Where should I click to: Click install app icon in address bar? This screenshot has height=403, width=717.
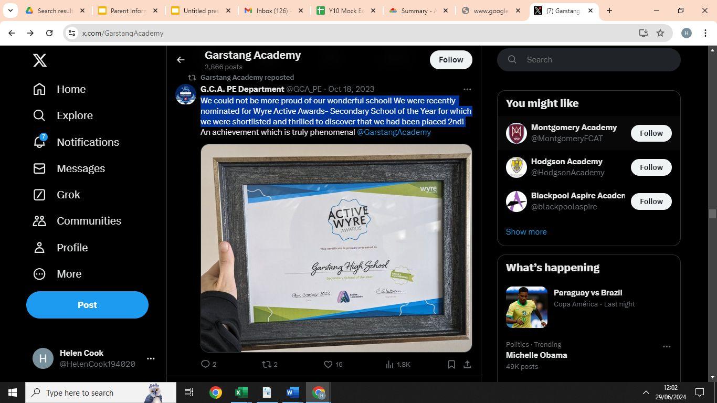(643, 33)
